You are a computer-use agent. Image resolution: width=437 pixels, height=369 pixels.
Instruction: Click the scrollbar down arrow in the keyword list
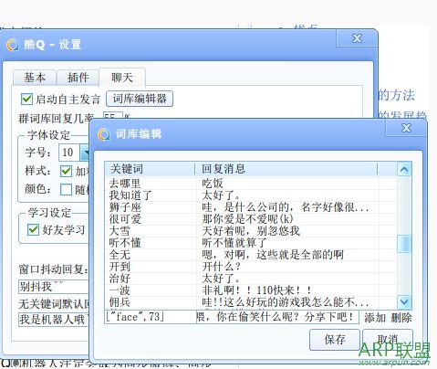coord(404,301)
